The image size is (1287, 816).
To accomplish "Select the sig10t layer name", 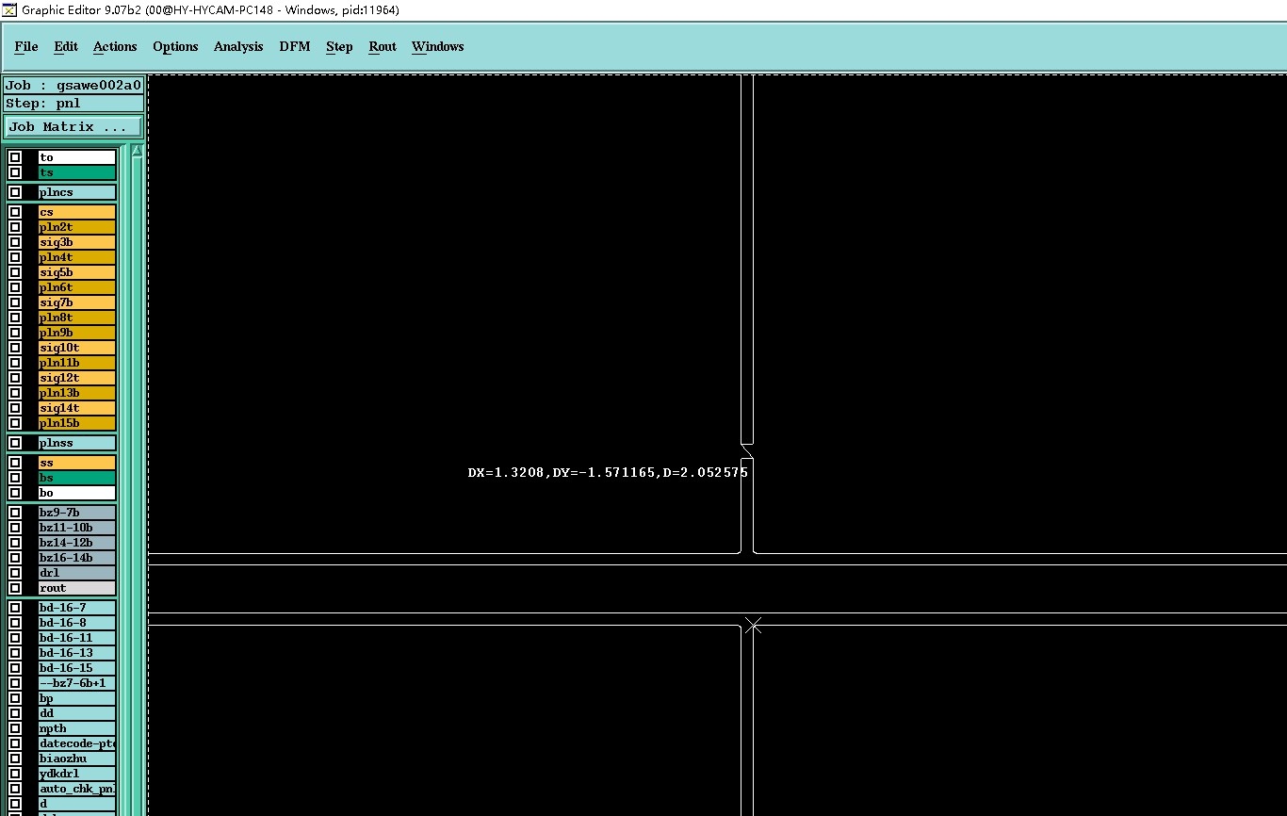I will point(77,348).
